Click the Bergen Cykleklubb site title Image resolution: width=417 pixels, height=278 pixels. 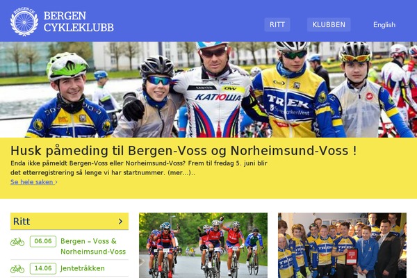point(79,22)
